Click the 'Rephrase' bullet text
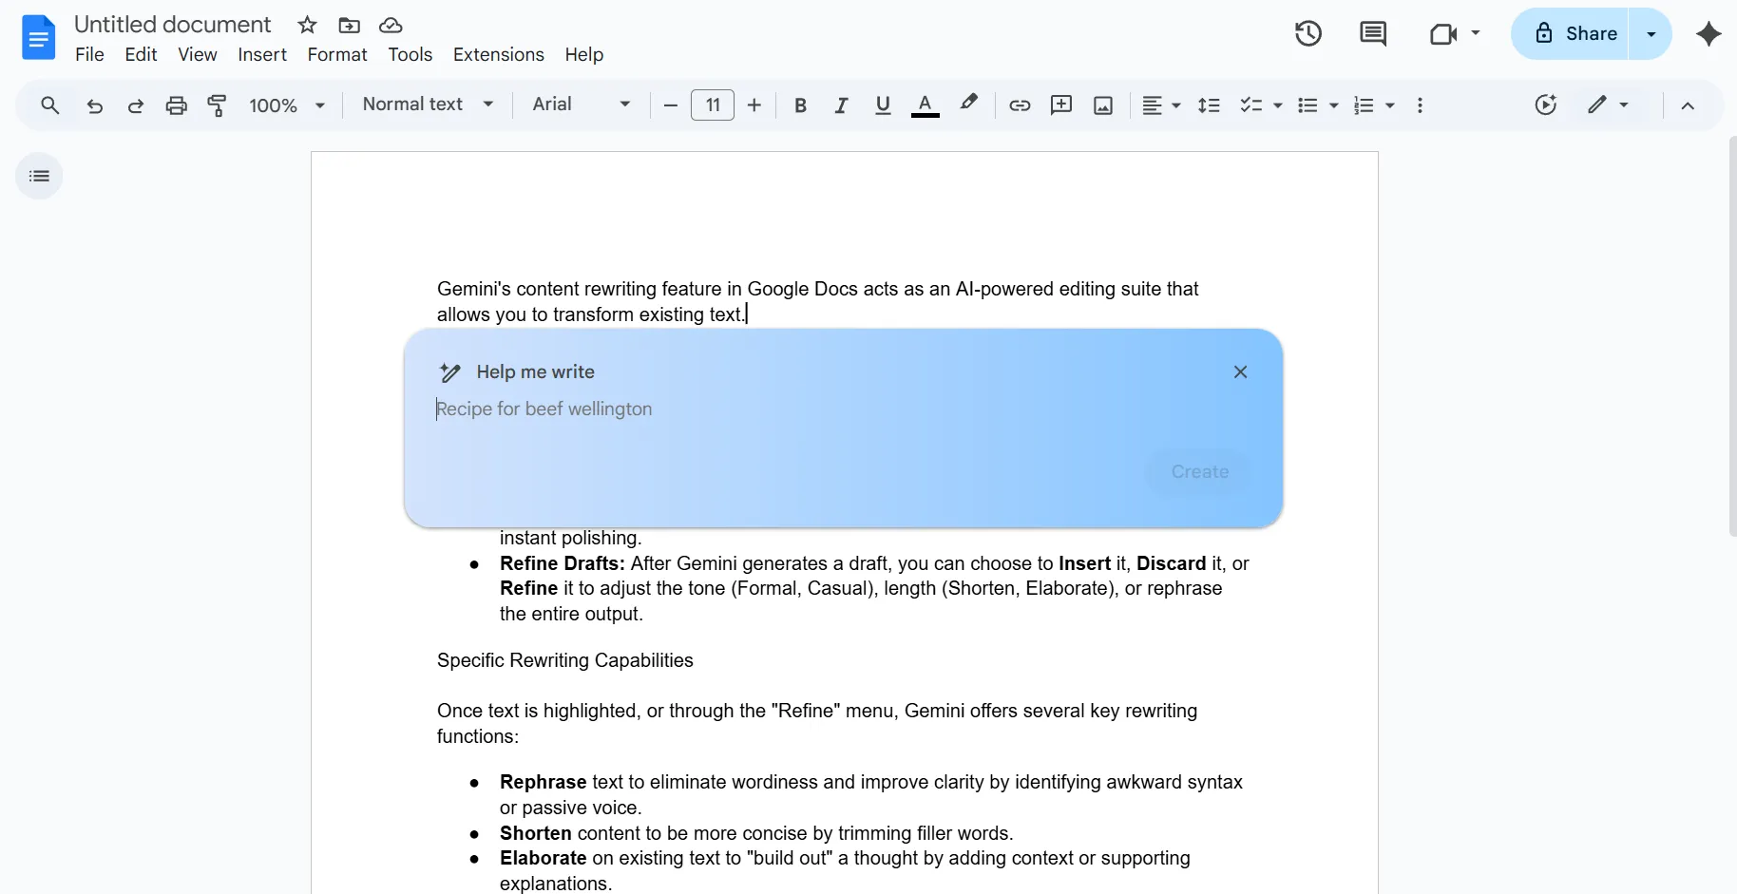This screenshot has height=894, width=1737. [543, 782]
